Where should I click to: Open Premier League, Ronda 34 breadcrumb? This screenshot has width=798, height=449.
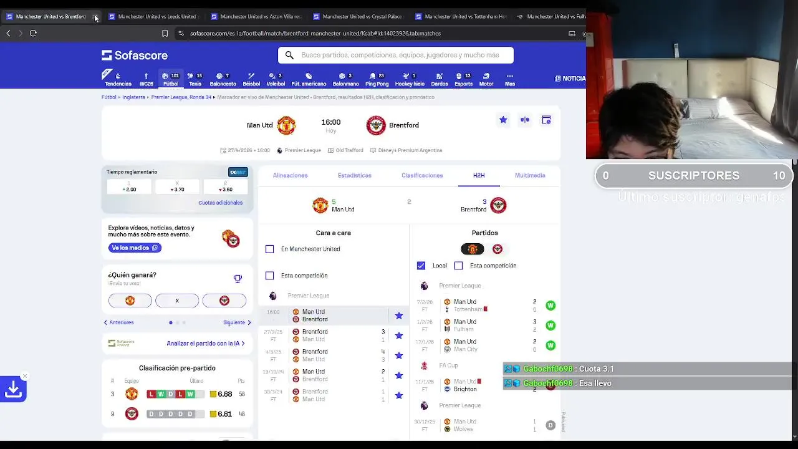point(181,97)
